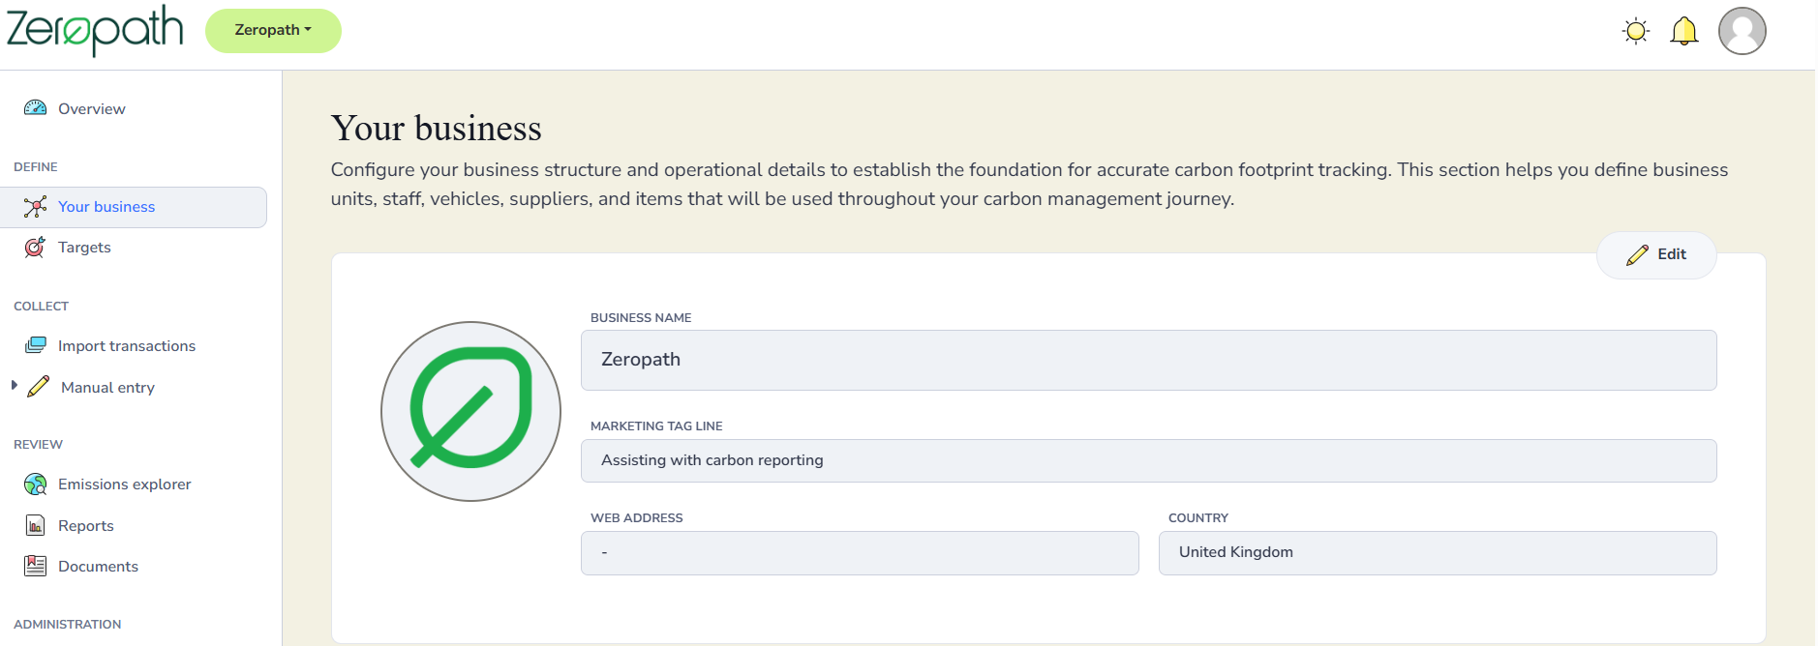This screenshot has height=646, width=1818.
Task: Click the Import transactions icon
Action: point(36,345)
